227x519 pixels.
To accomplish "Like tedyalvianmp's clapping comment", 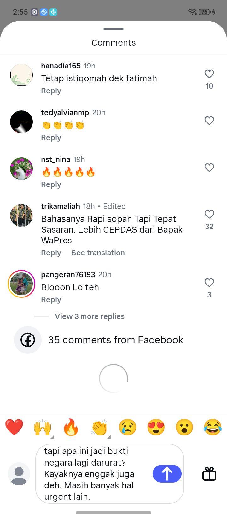I will 209,121.
